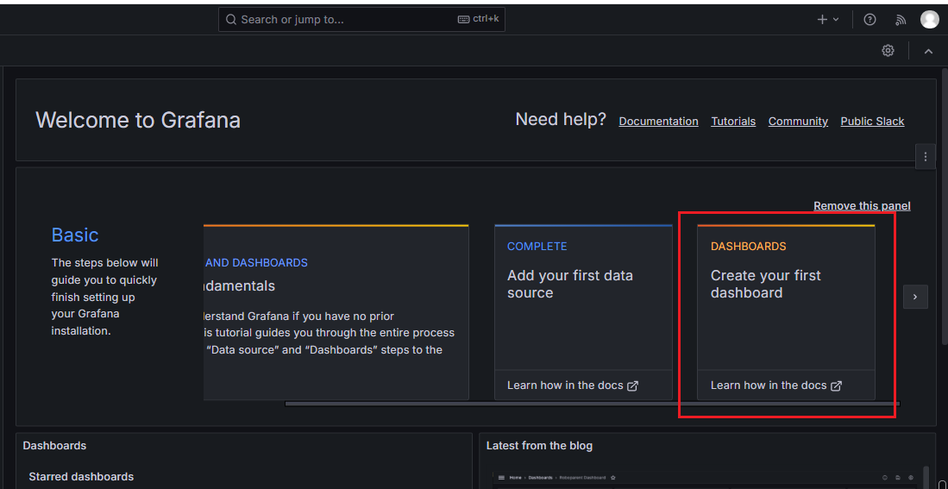This screenshot has height=489, width=948.
Task: Click the Dashboards panel title
Action: click(54, 446)
